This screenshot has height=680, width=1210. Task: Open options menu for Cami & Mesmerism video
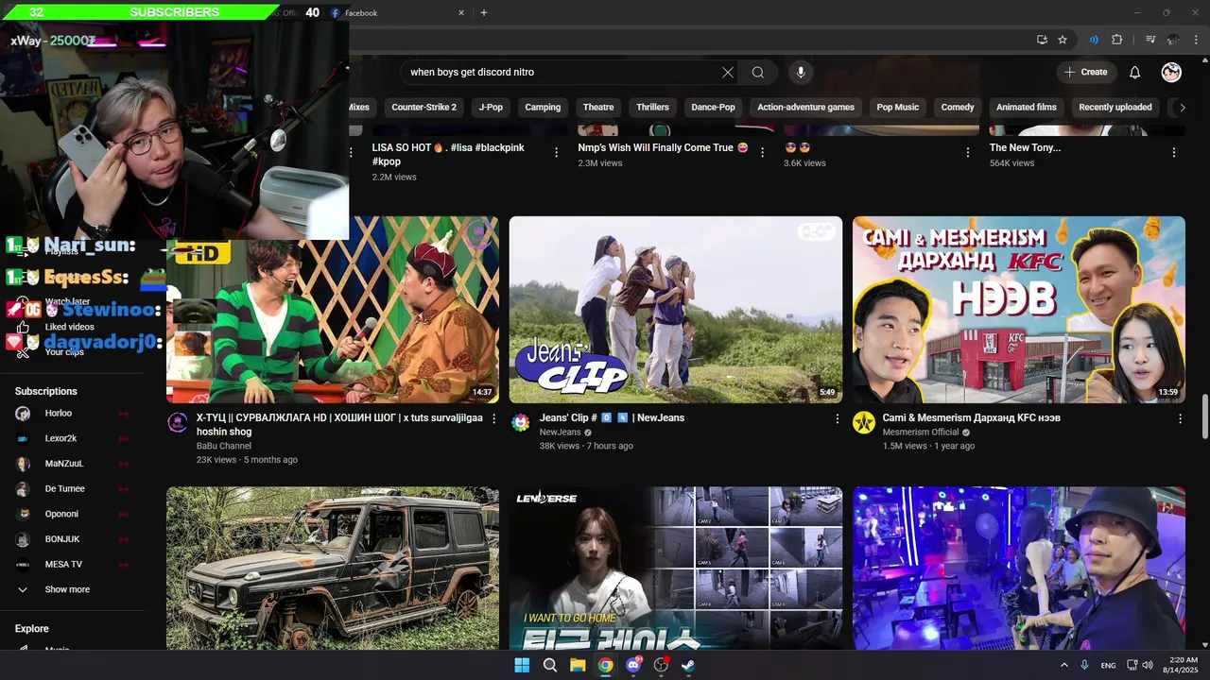[1180, 418]
